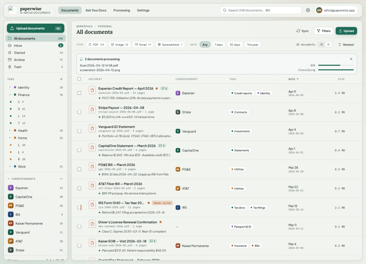
Task: Toggle the select-all documents checkbox
Action: 80,79
